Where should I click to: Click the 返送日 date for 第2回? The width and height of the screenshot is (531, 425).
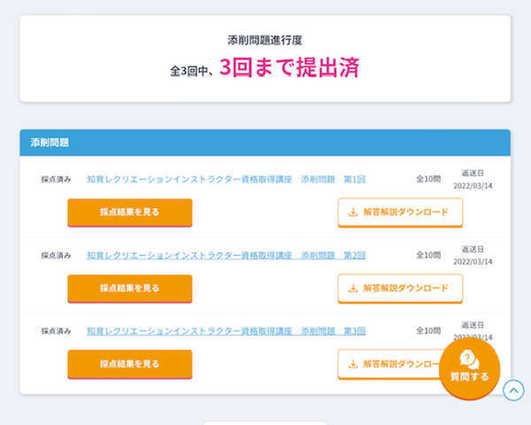point(473,261)
